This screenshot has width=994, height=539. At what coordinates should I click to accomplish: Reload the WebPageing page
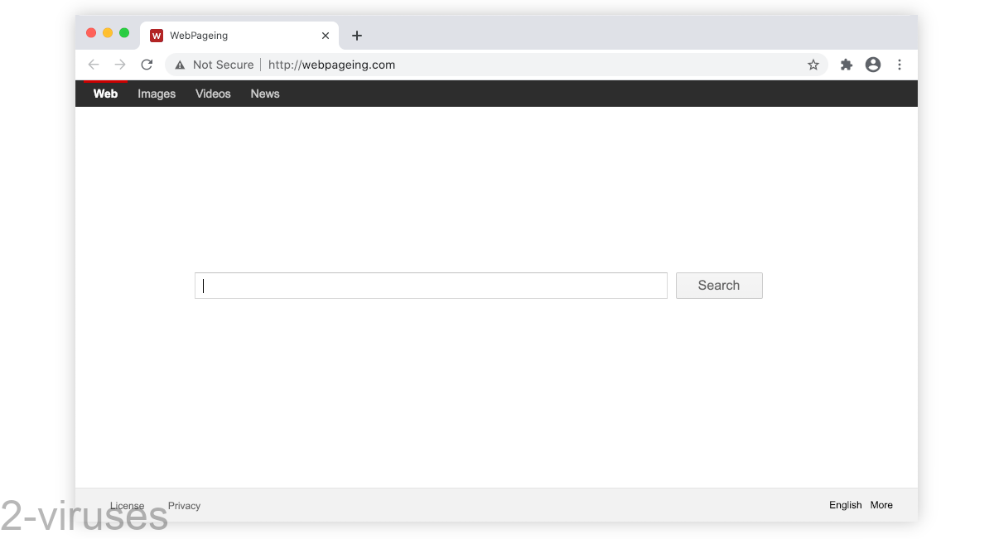(147, 65)
